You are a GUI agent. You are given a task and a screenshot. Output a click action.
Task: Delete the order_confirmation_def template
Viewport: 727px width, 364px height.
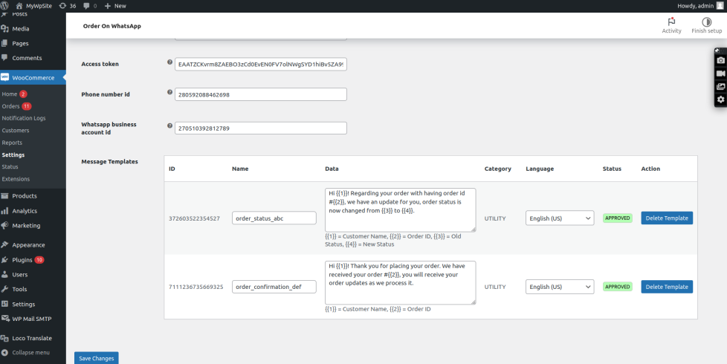666,287
